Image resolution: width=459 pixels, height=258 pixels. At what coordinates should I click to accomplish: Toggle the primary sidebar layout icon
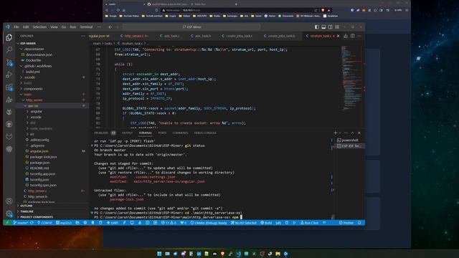pyautogui.click(x=317, y=27)
